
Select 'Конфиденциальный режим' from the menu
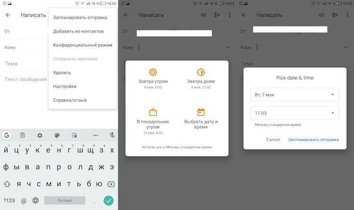click(x=83, y=45)
